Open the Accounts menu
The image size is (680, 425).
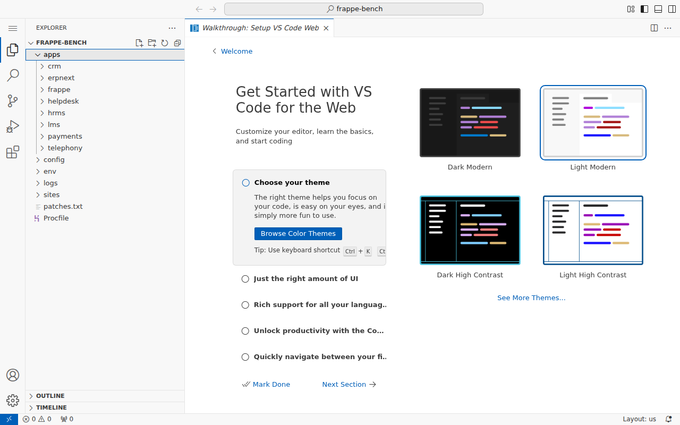(13, 375)
